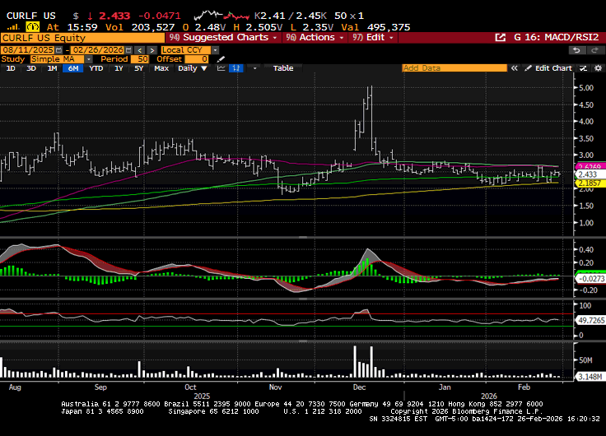Click magenta moving average value label 2.6269
Image resolution: width=606 pixels, height=436 pixels.
pyautogui.click(x=590, y=167)
